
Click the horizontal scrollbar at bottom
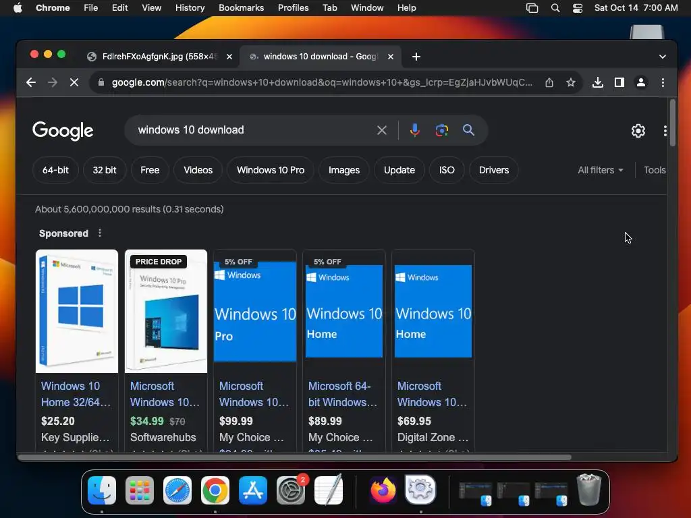pos(294,457)
